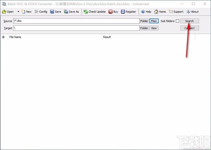Click the Target path input field
The height and width of the screenshot is (150, 211).
pyautogui.click(x=76, y=28)
